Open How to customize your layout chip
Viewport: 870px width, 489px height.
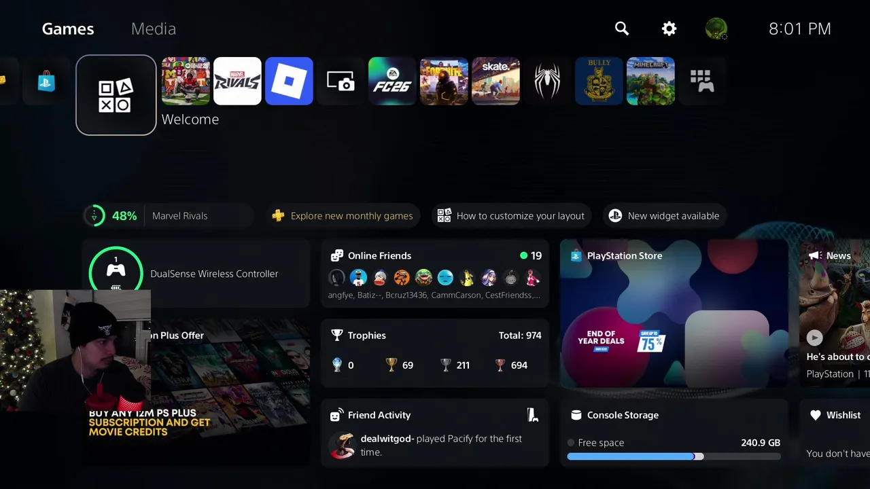[x=511, y=216]
